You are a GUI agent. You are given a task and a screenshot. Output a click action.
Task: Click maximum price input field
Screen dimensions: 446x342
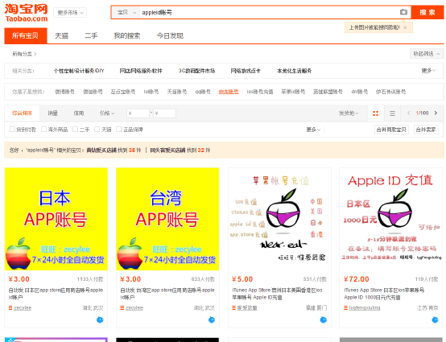coord(164,113)
